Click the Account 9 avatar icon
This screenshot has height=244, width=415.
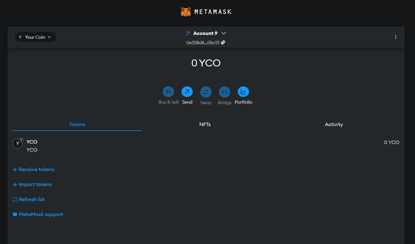[188, 33]
